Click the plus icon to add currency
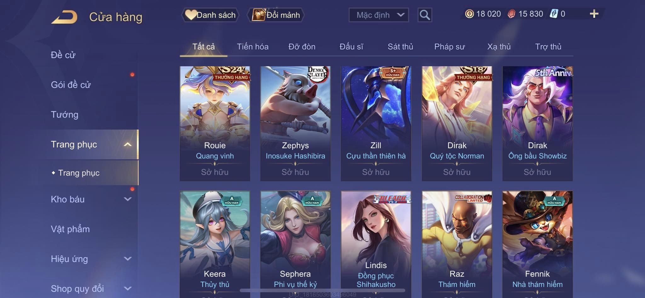Viewport: 645px width, 298px height. (x=594, y=14)
